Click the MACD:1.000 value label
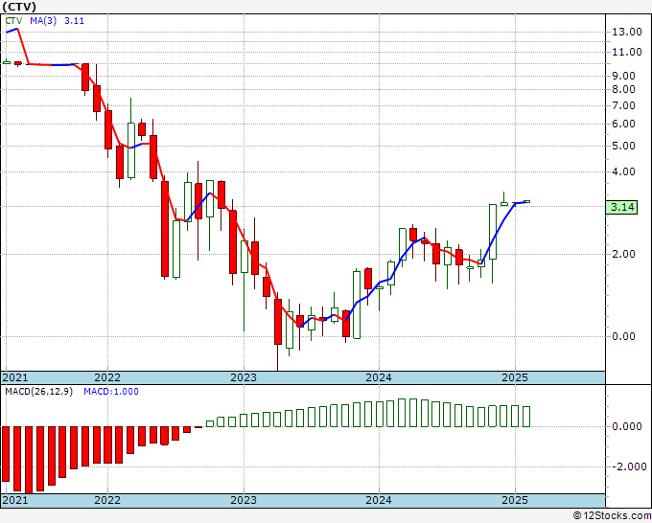This screenshot has width=652, height=523. 111,392
